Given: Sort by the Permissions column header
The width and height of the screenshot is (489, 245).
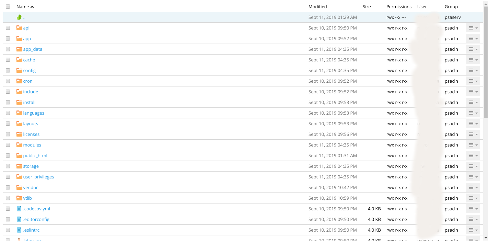Looking at the screenshot, I should pos(399,7).
